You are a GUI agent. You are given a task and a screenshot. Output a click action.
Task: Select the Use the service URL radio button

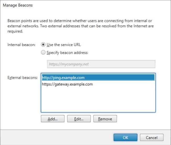43,45
